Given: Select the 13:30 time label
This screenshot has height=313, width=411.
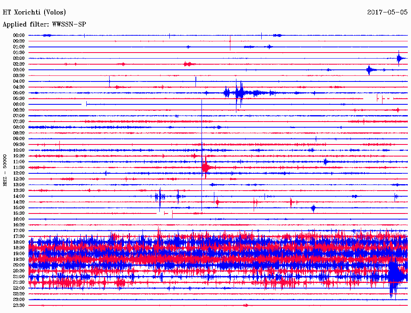Looking at the screenshot, I should click(x=19, y=190).
